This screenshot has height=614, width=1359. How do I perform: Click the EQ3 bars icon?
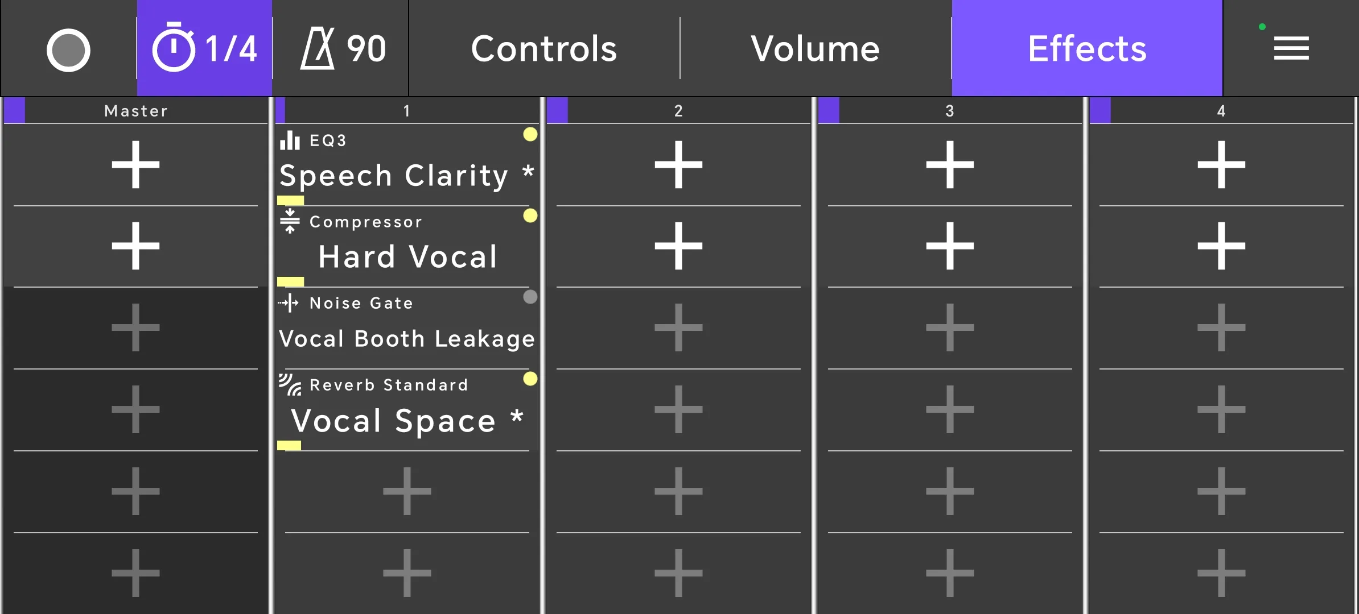point(290,140)
